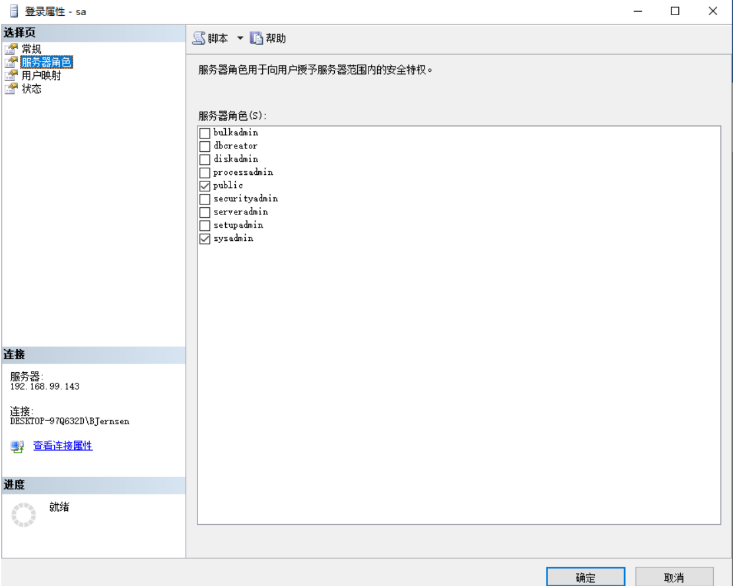This screenshot has height=586, width=733.
Task: Open the script dropdown arrow
Action: 240,38
